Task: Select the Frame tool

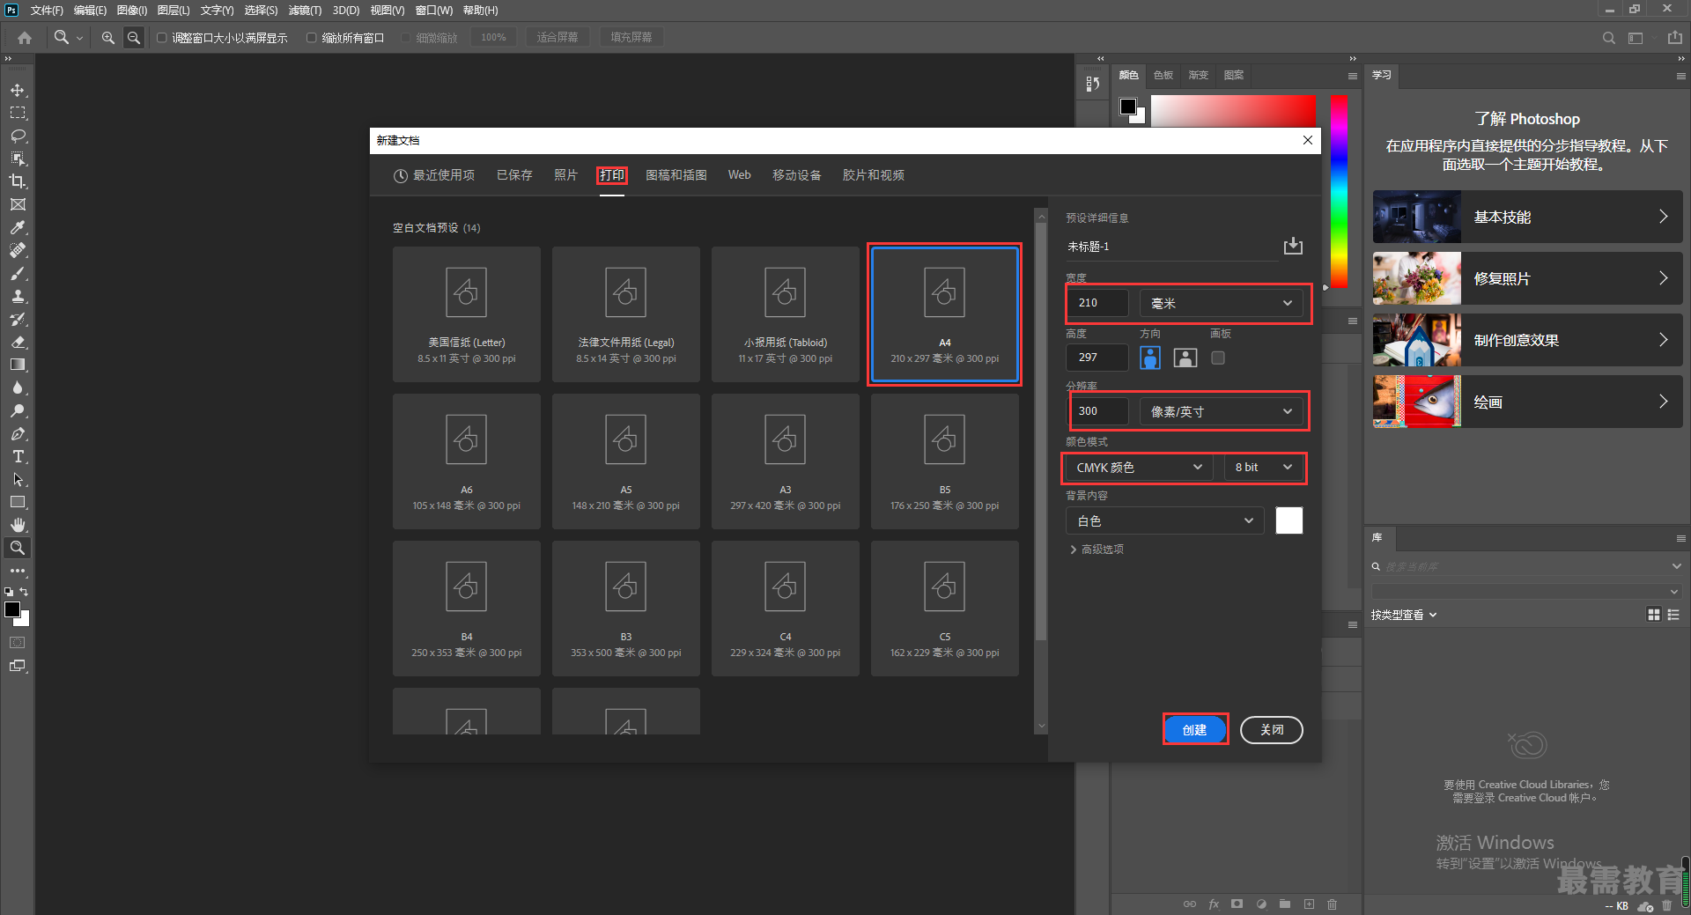Action: point(18,205)
